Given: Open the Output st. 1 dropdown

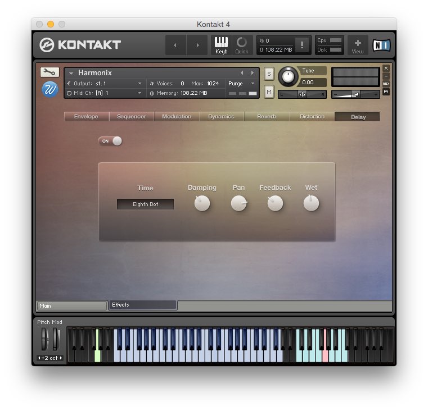Looking at the screenshot, I should (139, 84).
